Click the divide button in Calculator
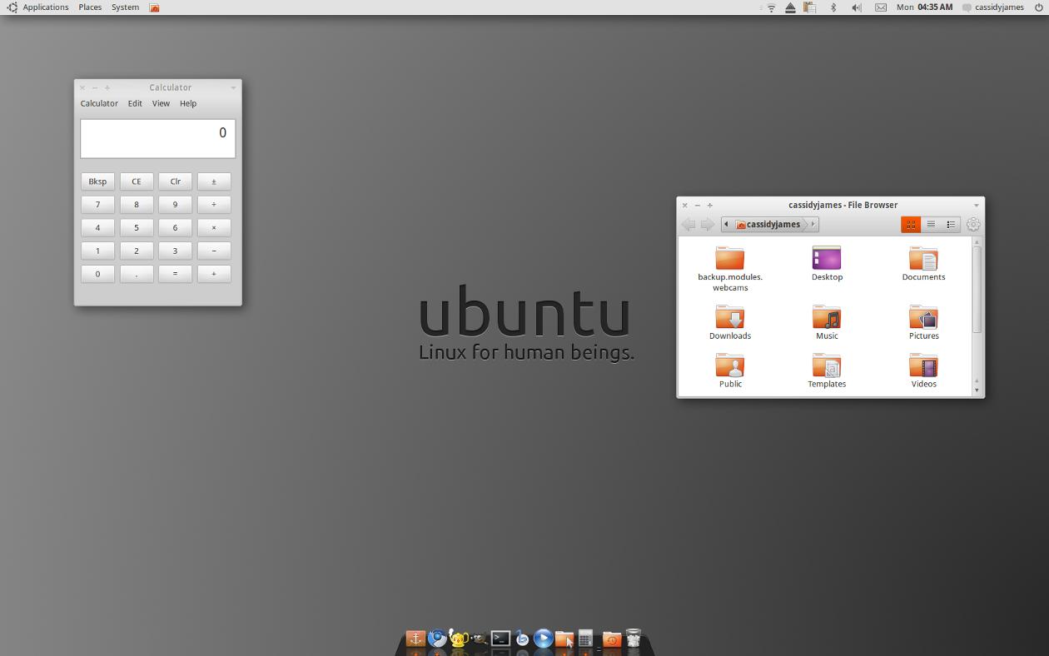 pyautogui.click(x=214, y=204)
